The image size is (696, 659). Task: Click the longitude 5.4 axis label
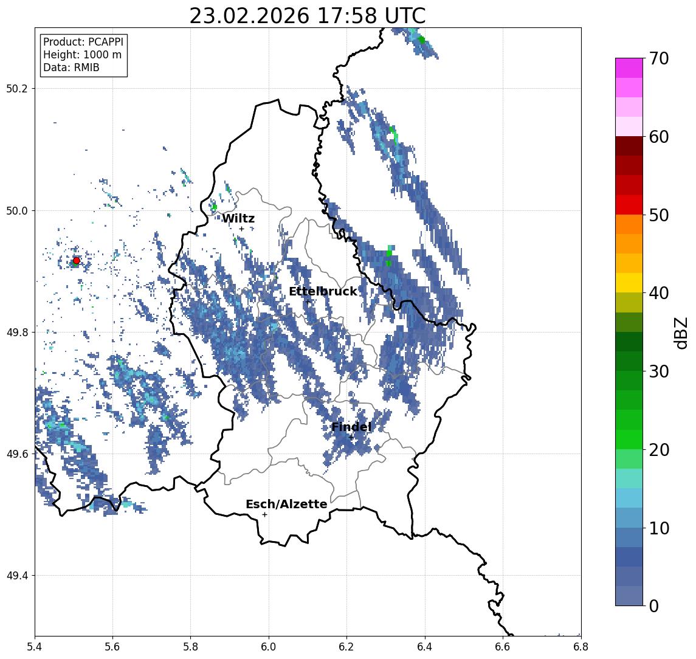[35, 647]
